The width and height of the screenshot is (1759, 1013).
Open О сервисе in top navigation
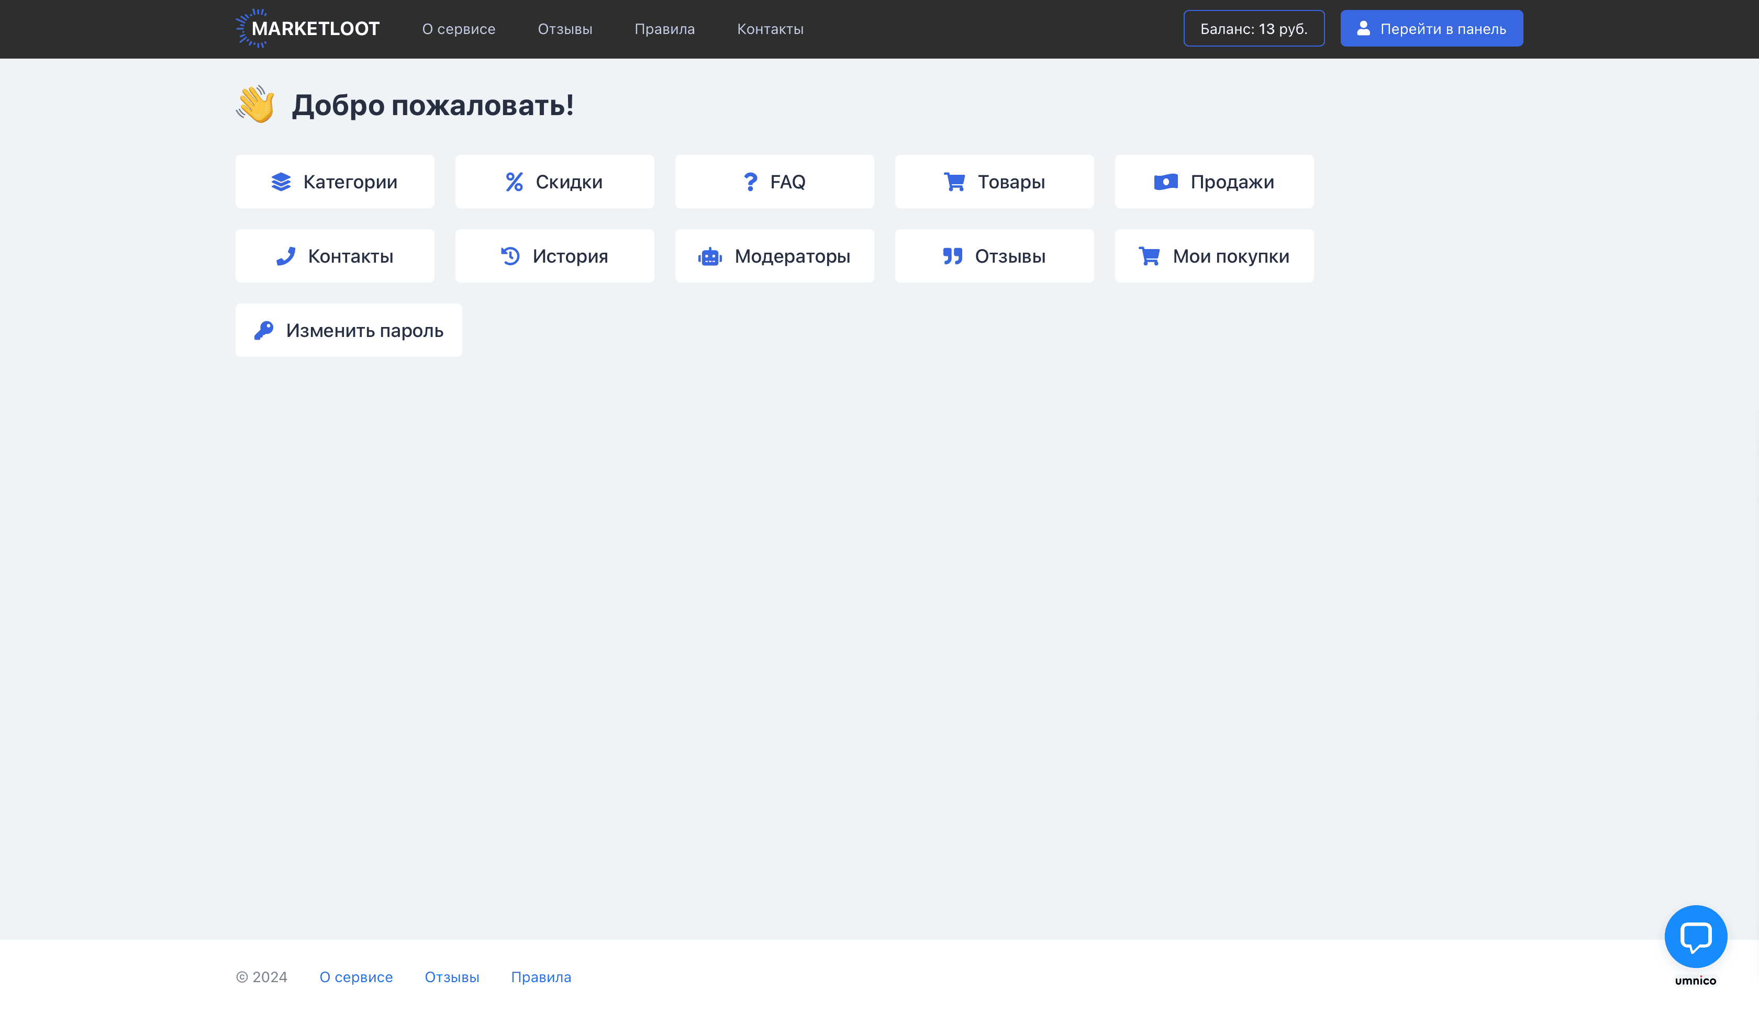tap(458, 29)
